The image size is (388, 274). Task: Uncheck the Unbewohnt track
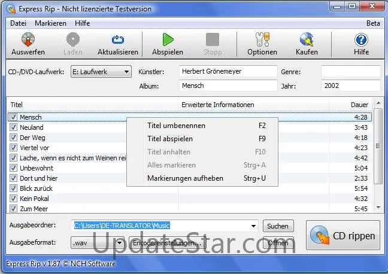(13, 168)
